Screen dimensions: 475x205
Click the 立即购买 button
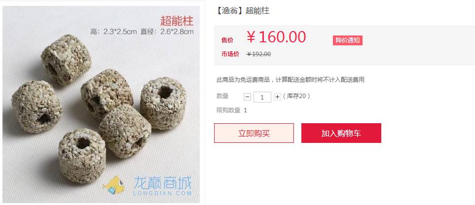(254, 133)
